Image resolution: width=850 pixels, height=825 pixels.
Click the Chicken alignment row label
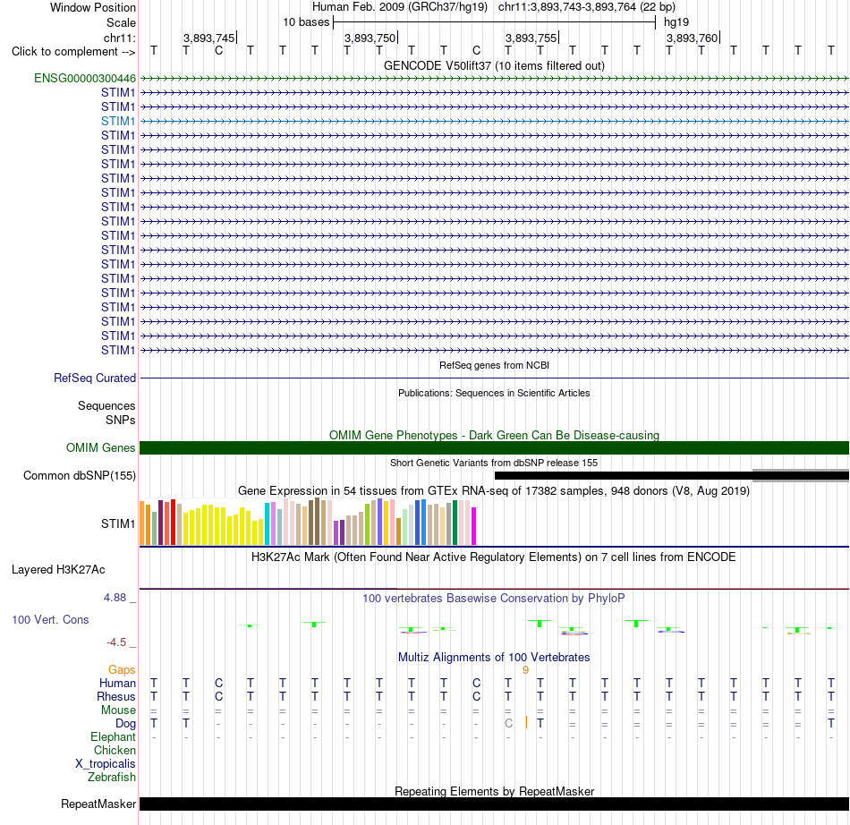pyautogui.click(x=115, y=750)
